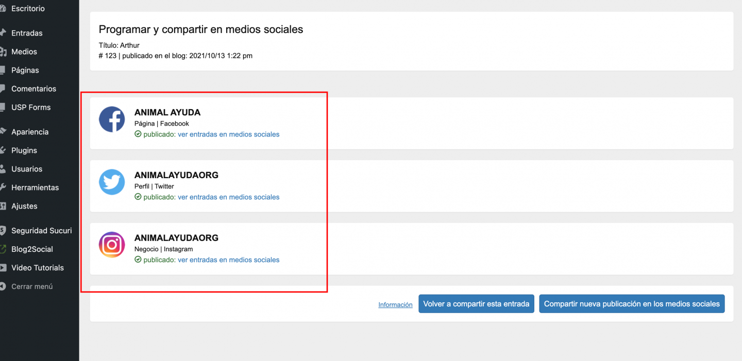742x361 pixels.
Task: View Twitter social media posts link
Action: (228, 197)
